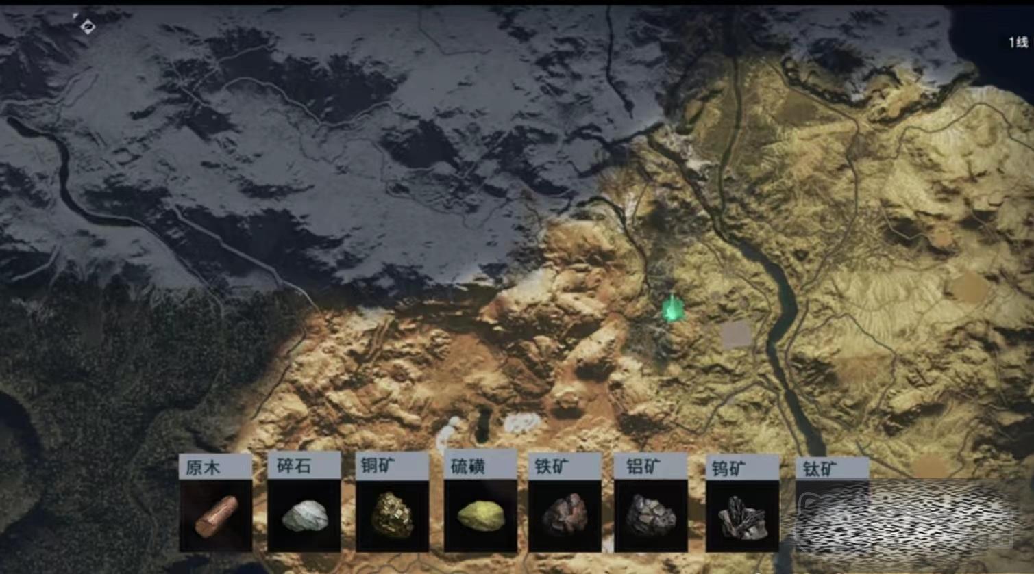Click the 碎石 gravel resource icon
The width and height of the screenshot is (1034, 574).
coord(304,515)
